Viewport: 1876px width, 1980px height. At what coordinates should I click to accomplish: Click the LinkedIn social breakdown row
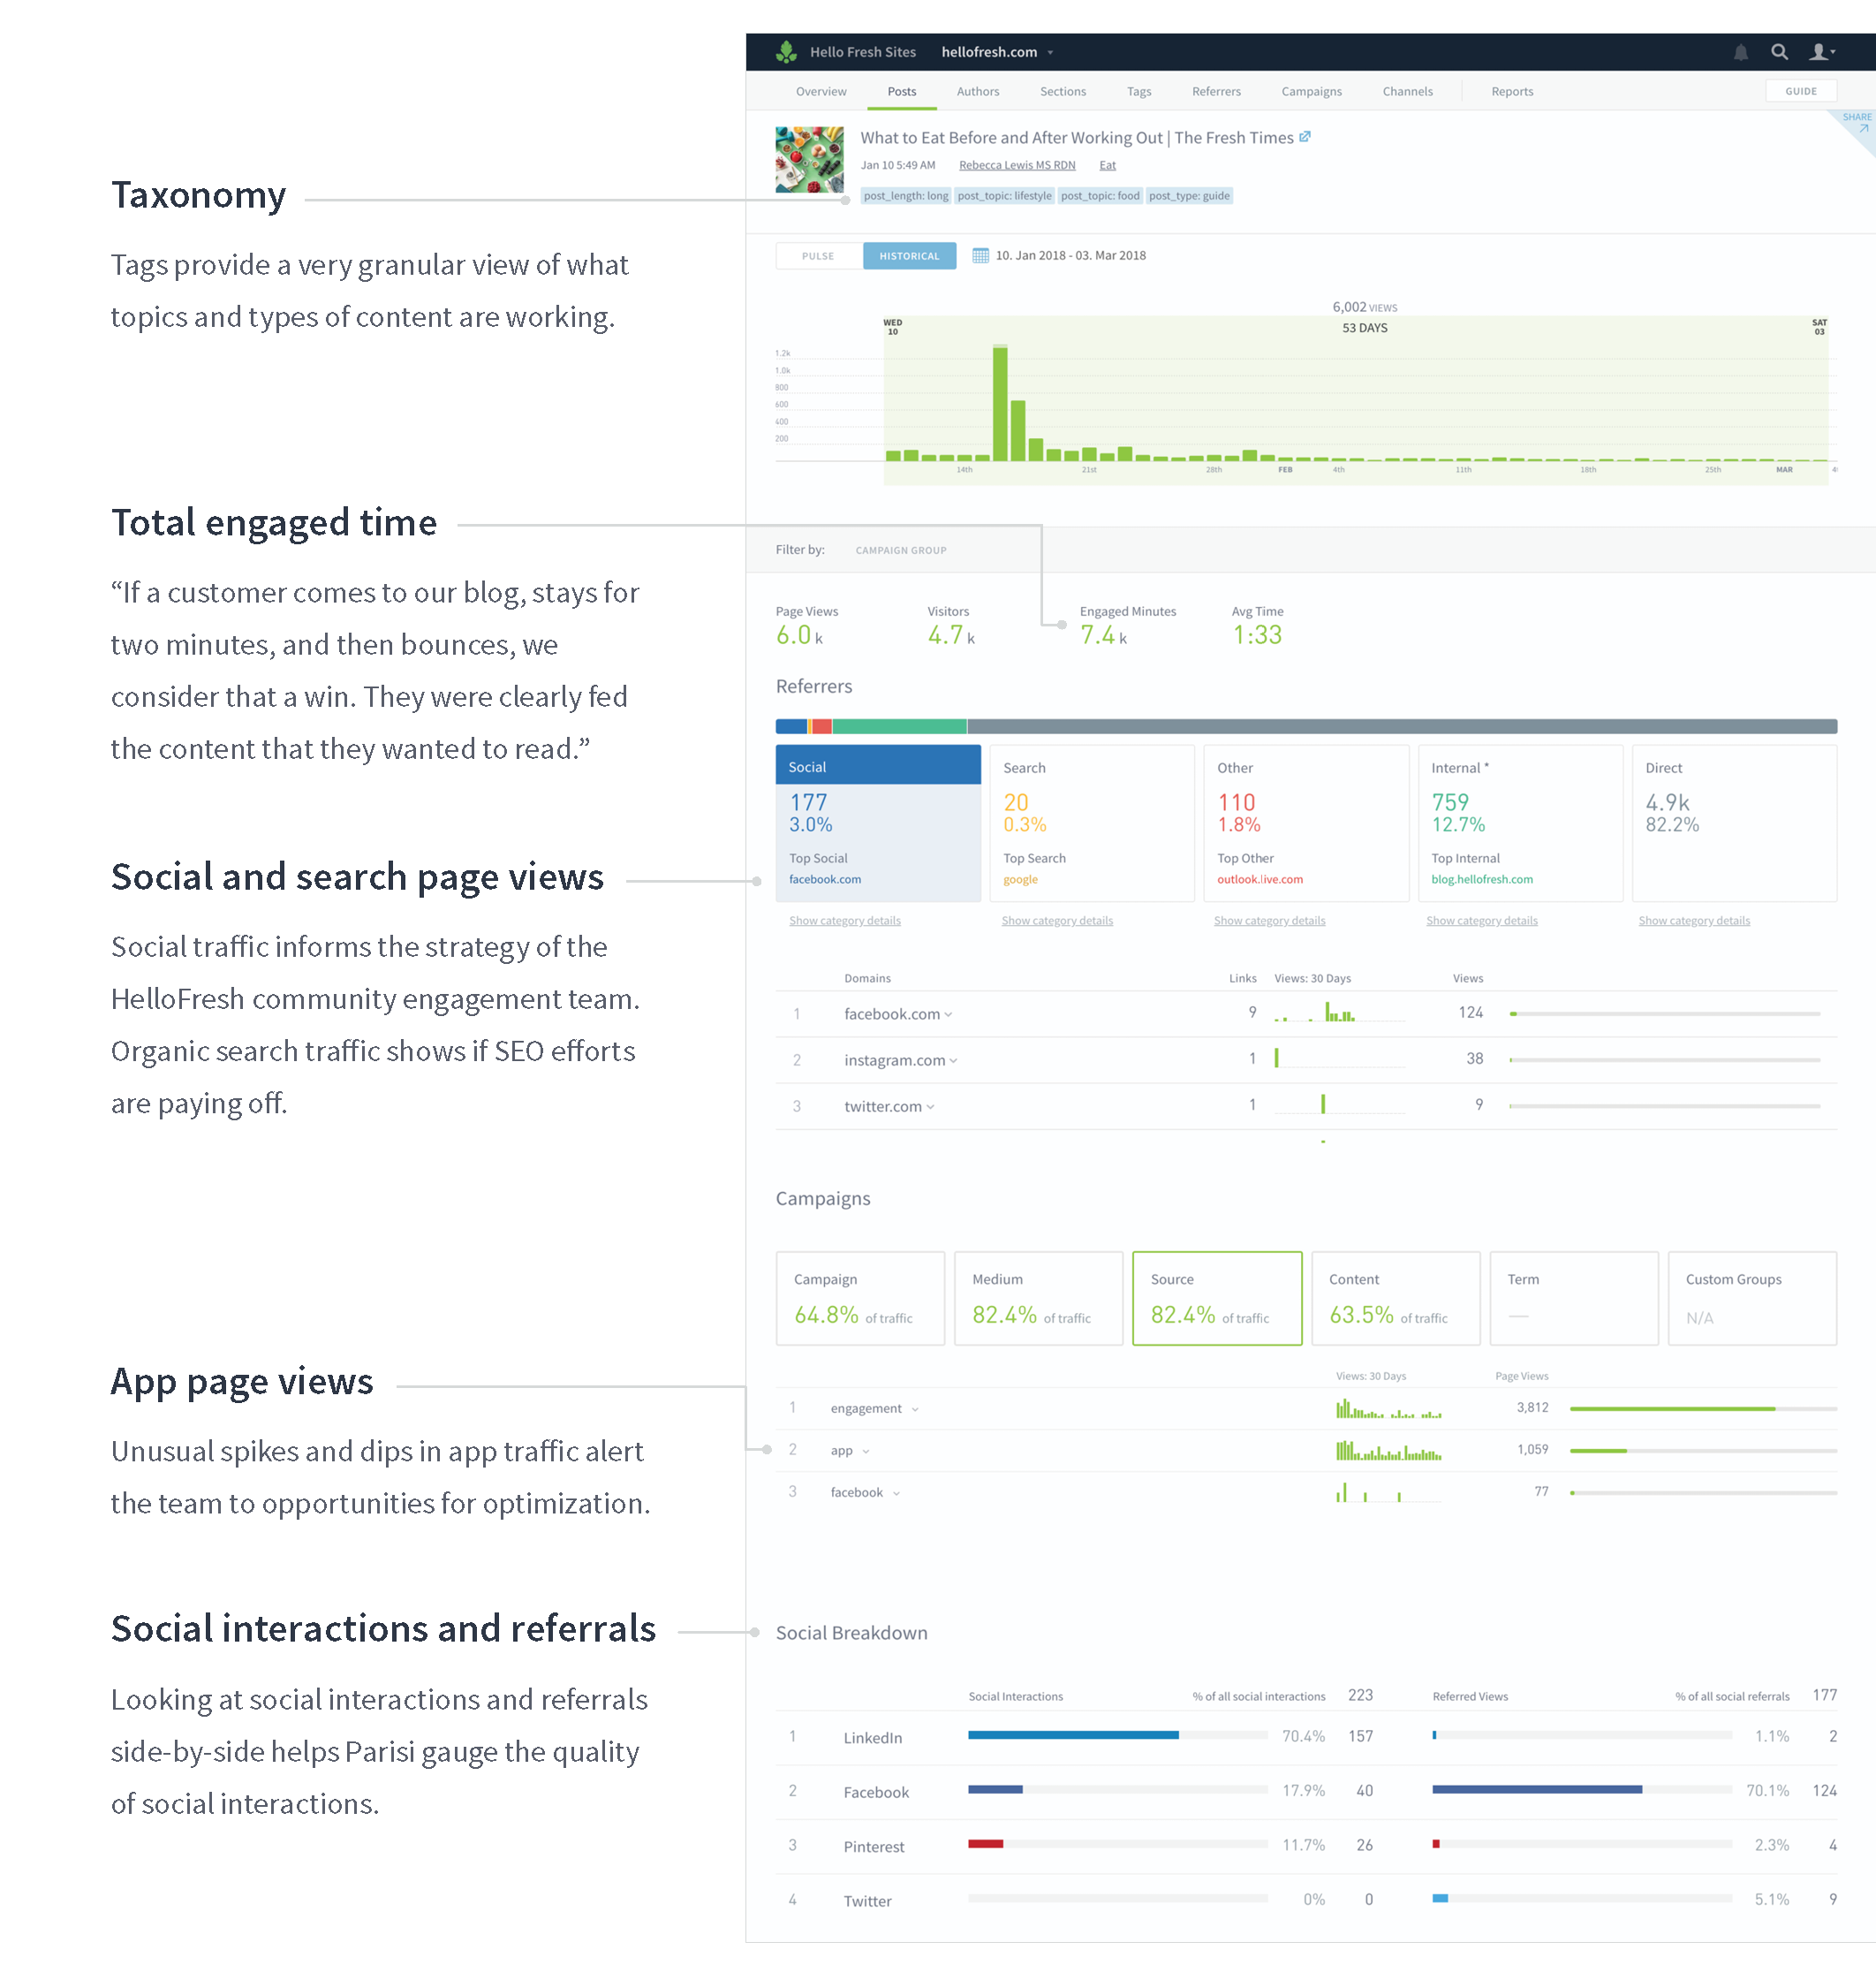click(1306, 1738)
